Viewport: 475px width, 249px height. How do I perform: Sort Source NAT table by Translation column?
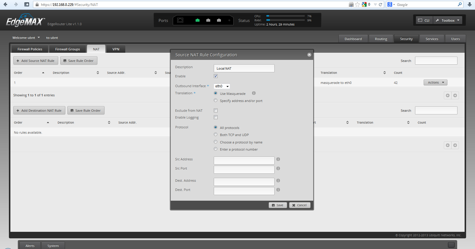[x=353, y=73]
